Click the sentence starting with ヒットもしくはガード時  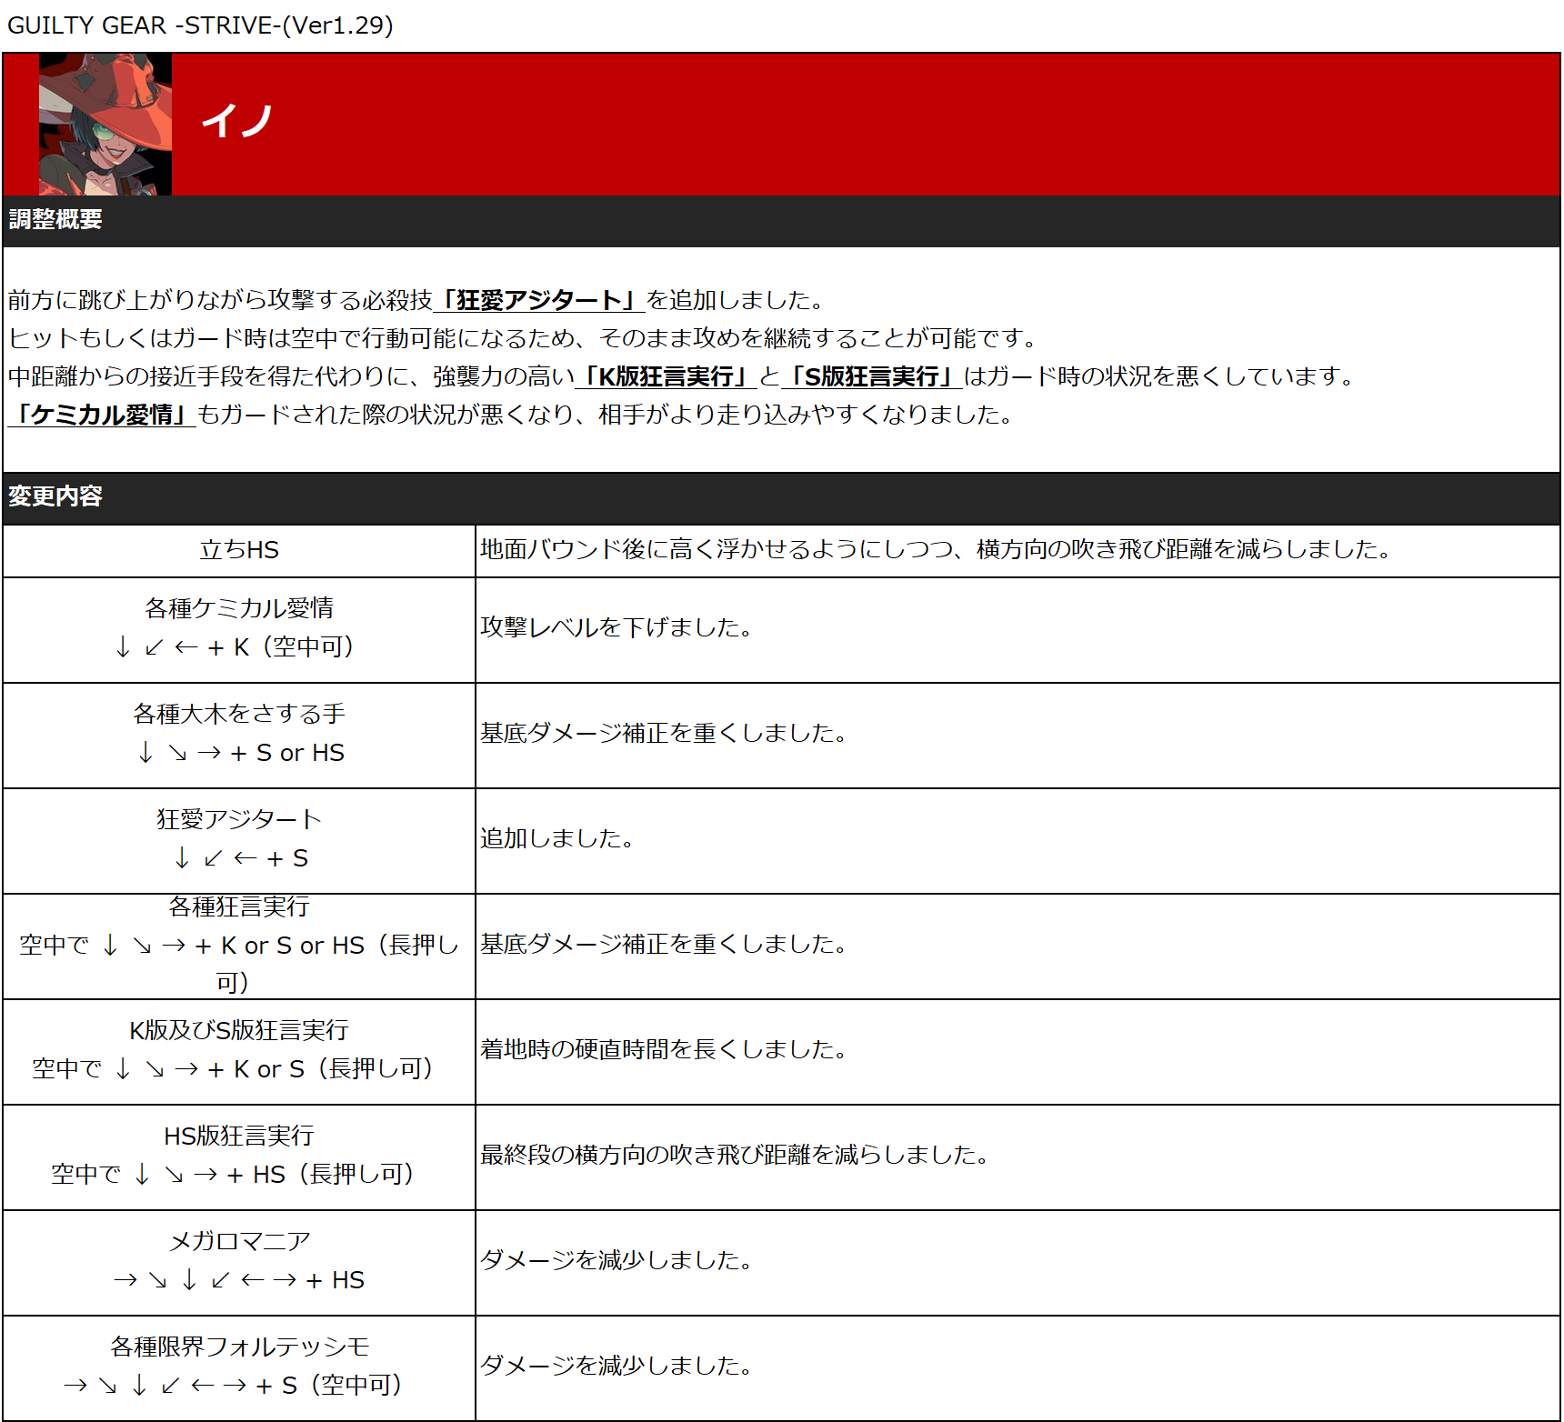pyautogui.click(x=526, y=338)
